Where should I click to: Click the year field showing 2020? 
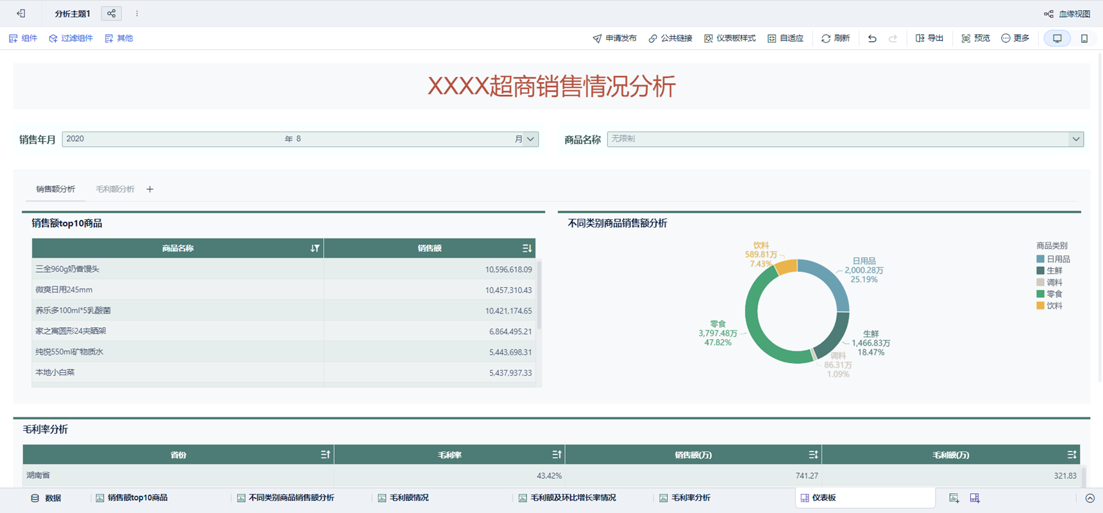point(173,139)
